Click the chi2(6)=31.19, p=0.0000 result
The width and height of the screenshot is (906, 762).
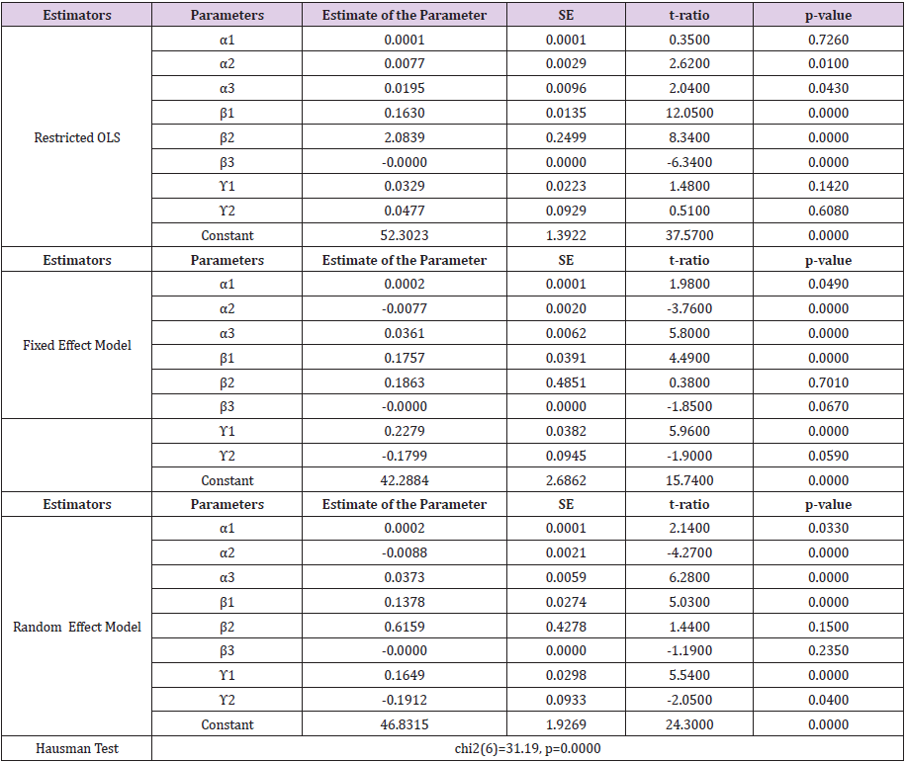click(527, 749)
